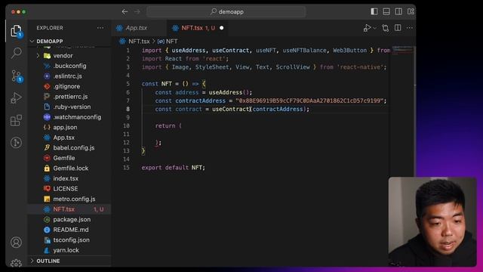Open package.json file
This screenshot has height=272, width=483.
coord(72,220)
